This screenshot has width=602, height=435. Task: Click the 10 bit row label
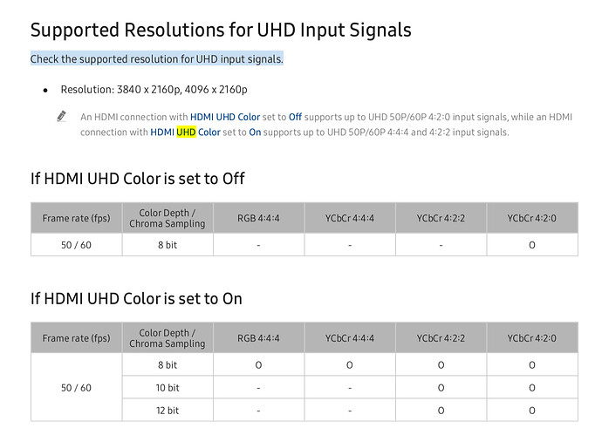[168, 388]
